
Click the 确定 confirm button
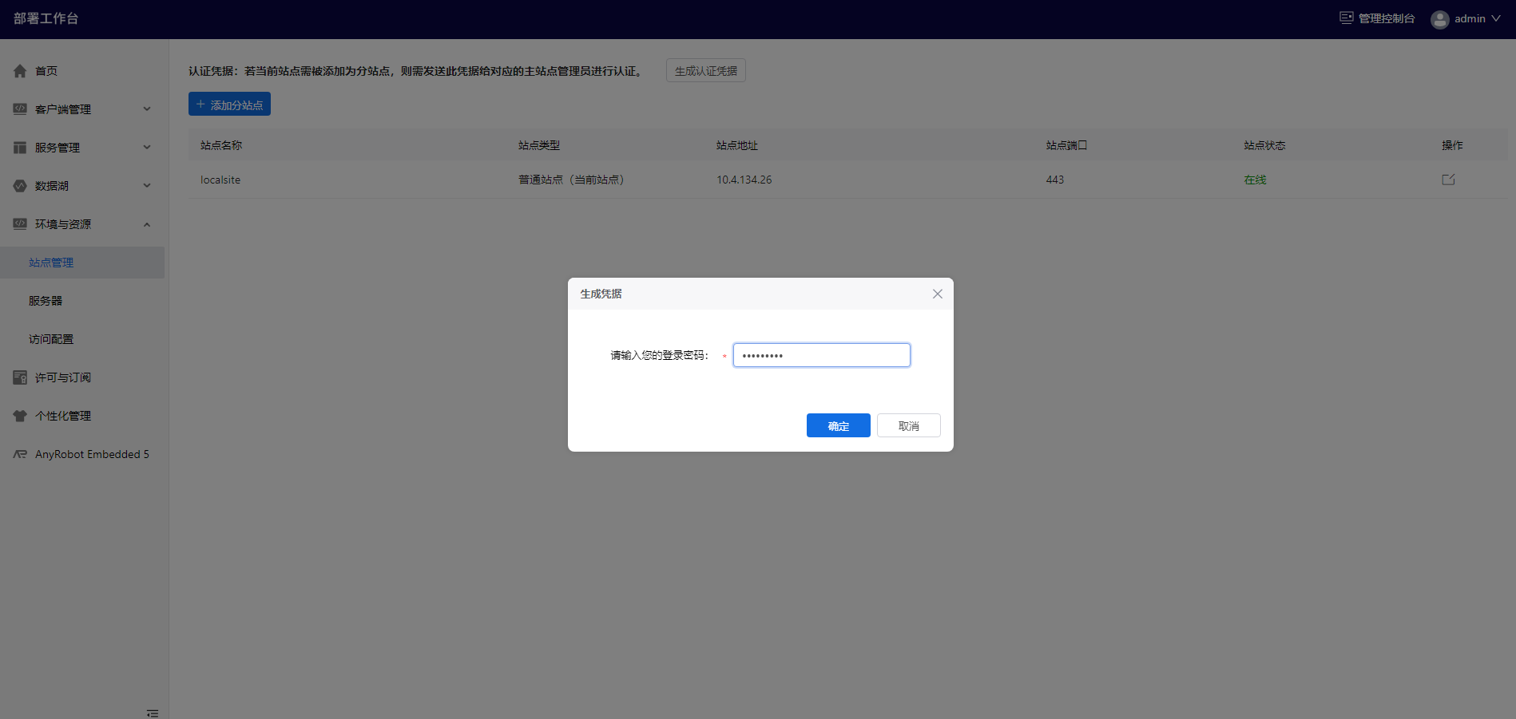(838, 425)
